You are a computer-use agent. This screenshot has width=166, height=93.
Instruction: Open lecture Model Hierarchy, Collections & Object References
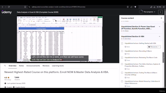point(142,82)
